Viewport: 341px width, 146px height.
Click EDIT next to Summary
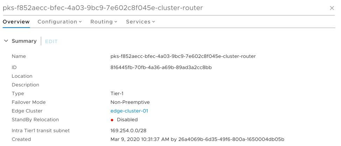(51, 41)
